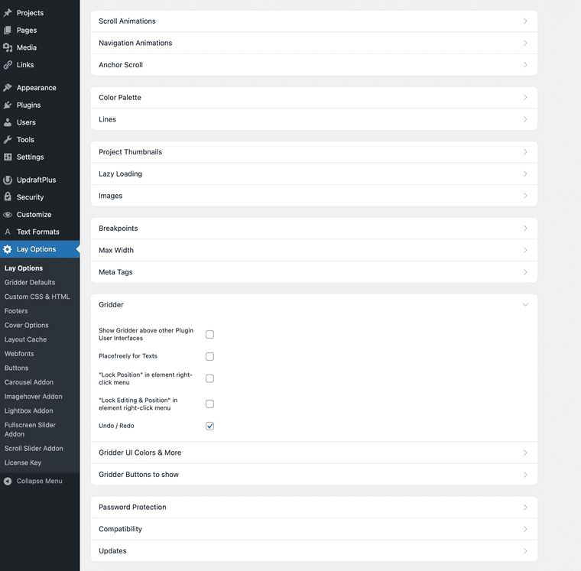The image size is (581, 571).
Task: Open Webfonts submenu item
Action: coord(19,354)
